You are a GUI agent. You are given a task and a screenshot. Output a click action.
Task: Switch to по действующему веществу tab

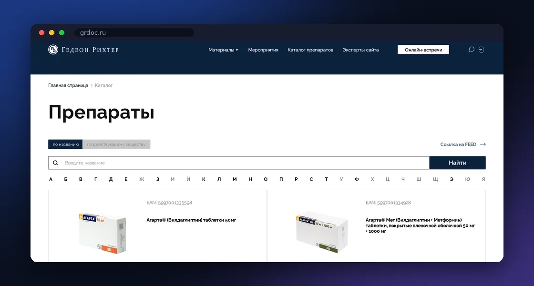coord(116,144)
